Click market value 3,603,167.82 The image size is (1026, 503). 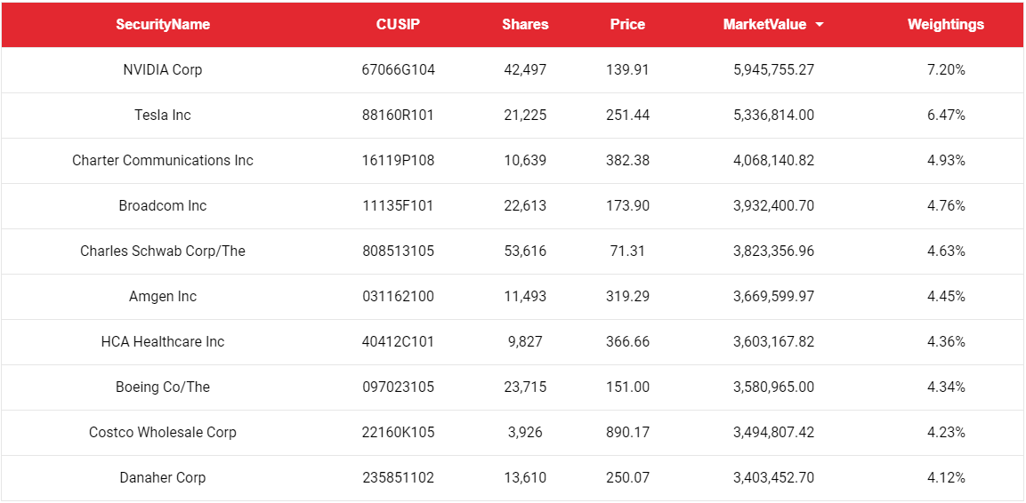point(774,341)
